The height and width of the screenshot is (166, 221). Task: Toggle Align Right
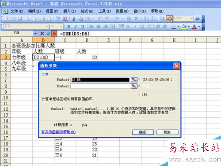[x=105, y=27]
